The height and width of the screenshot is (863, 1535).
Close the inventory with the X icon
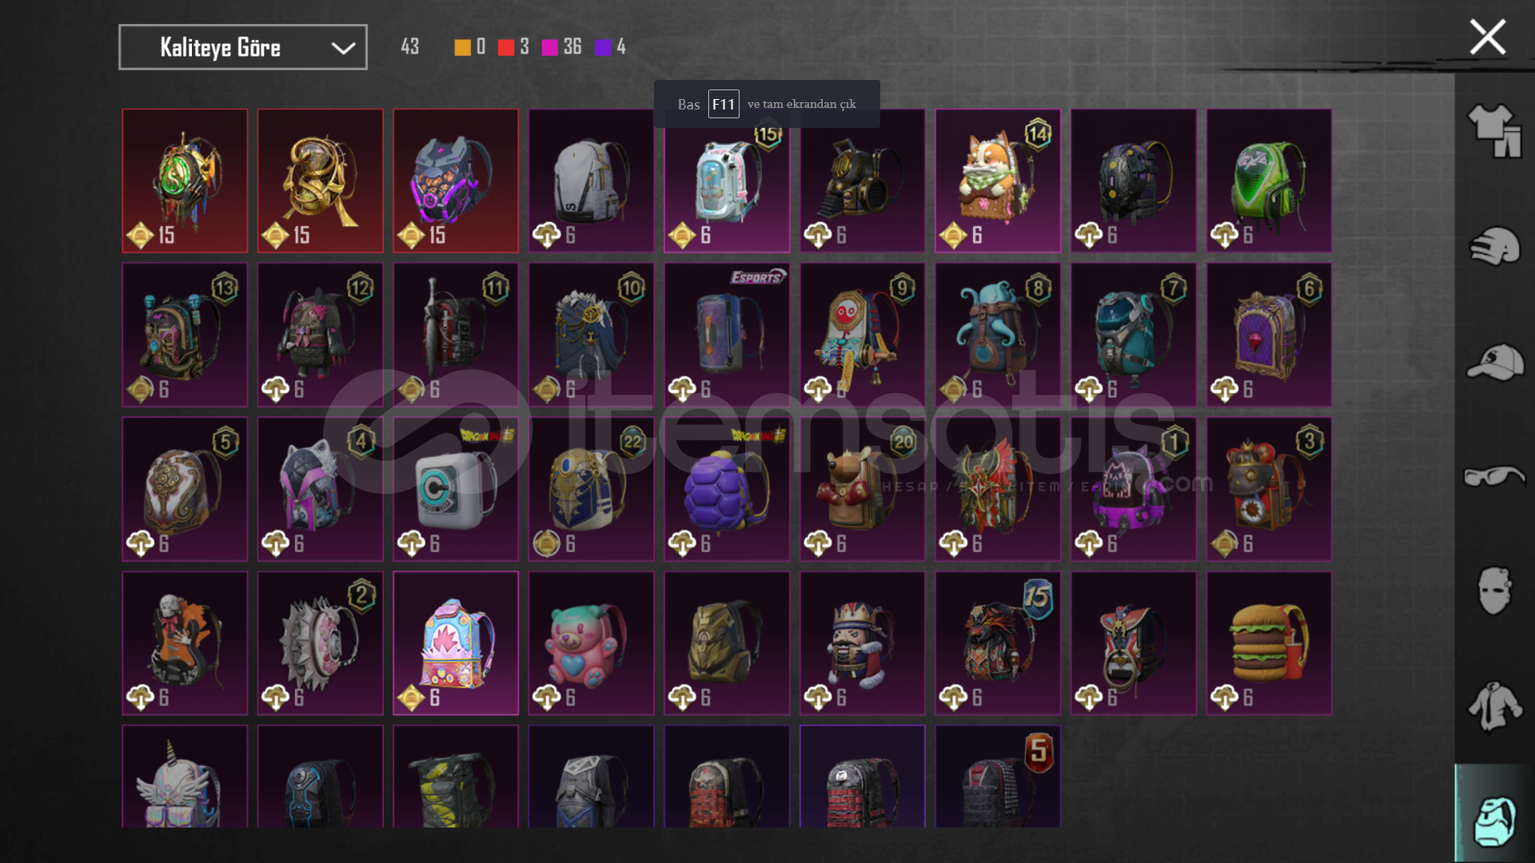1488,37
